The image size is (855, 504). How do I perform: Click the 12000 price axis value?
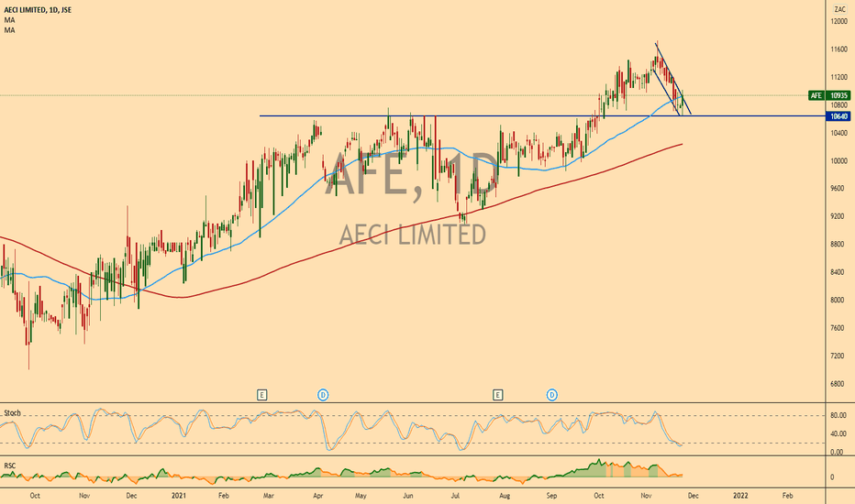coord(838,21)
